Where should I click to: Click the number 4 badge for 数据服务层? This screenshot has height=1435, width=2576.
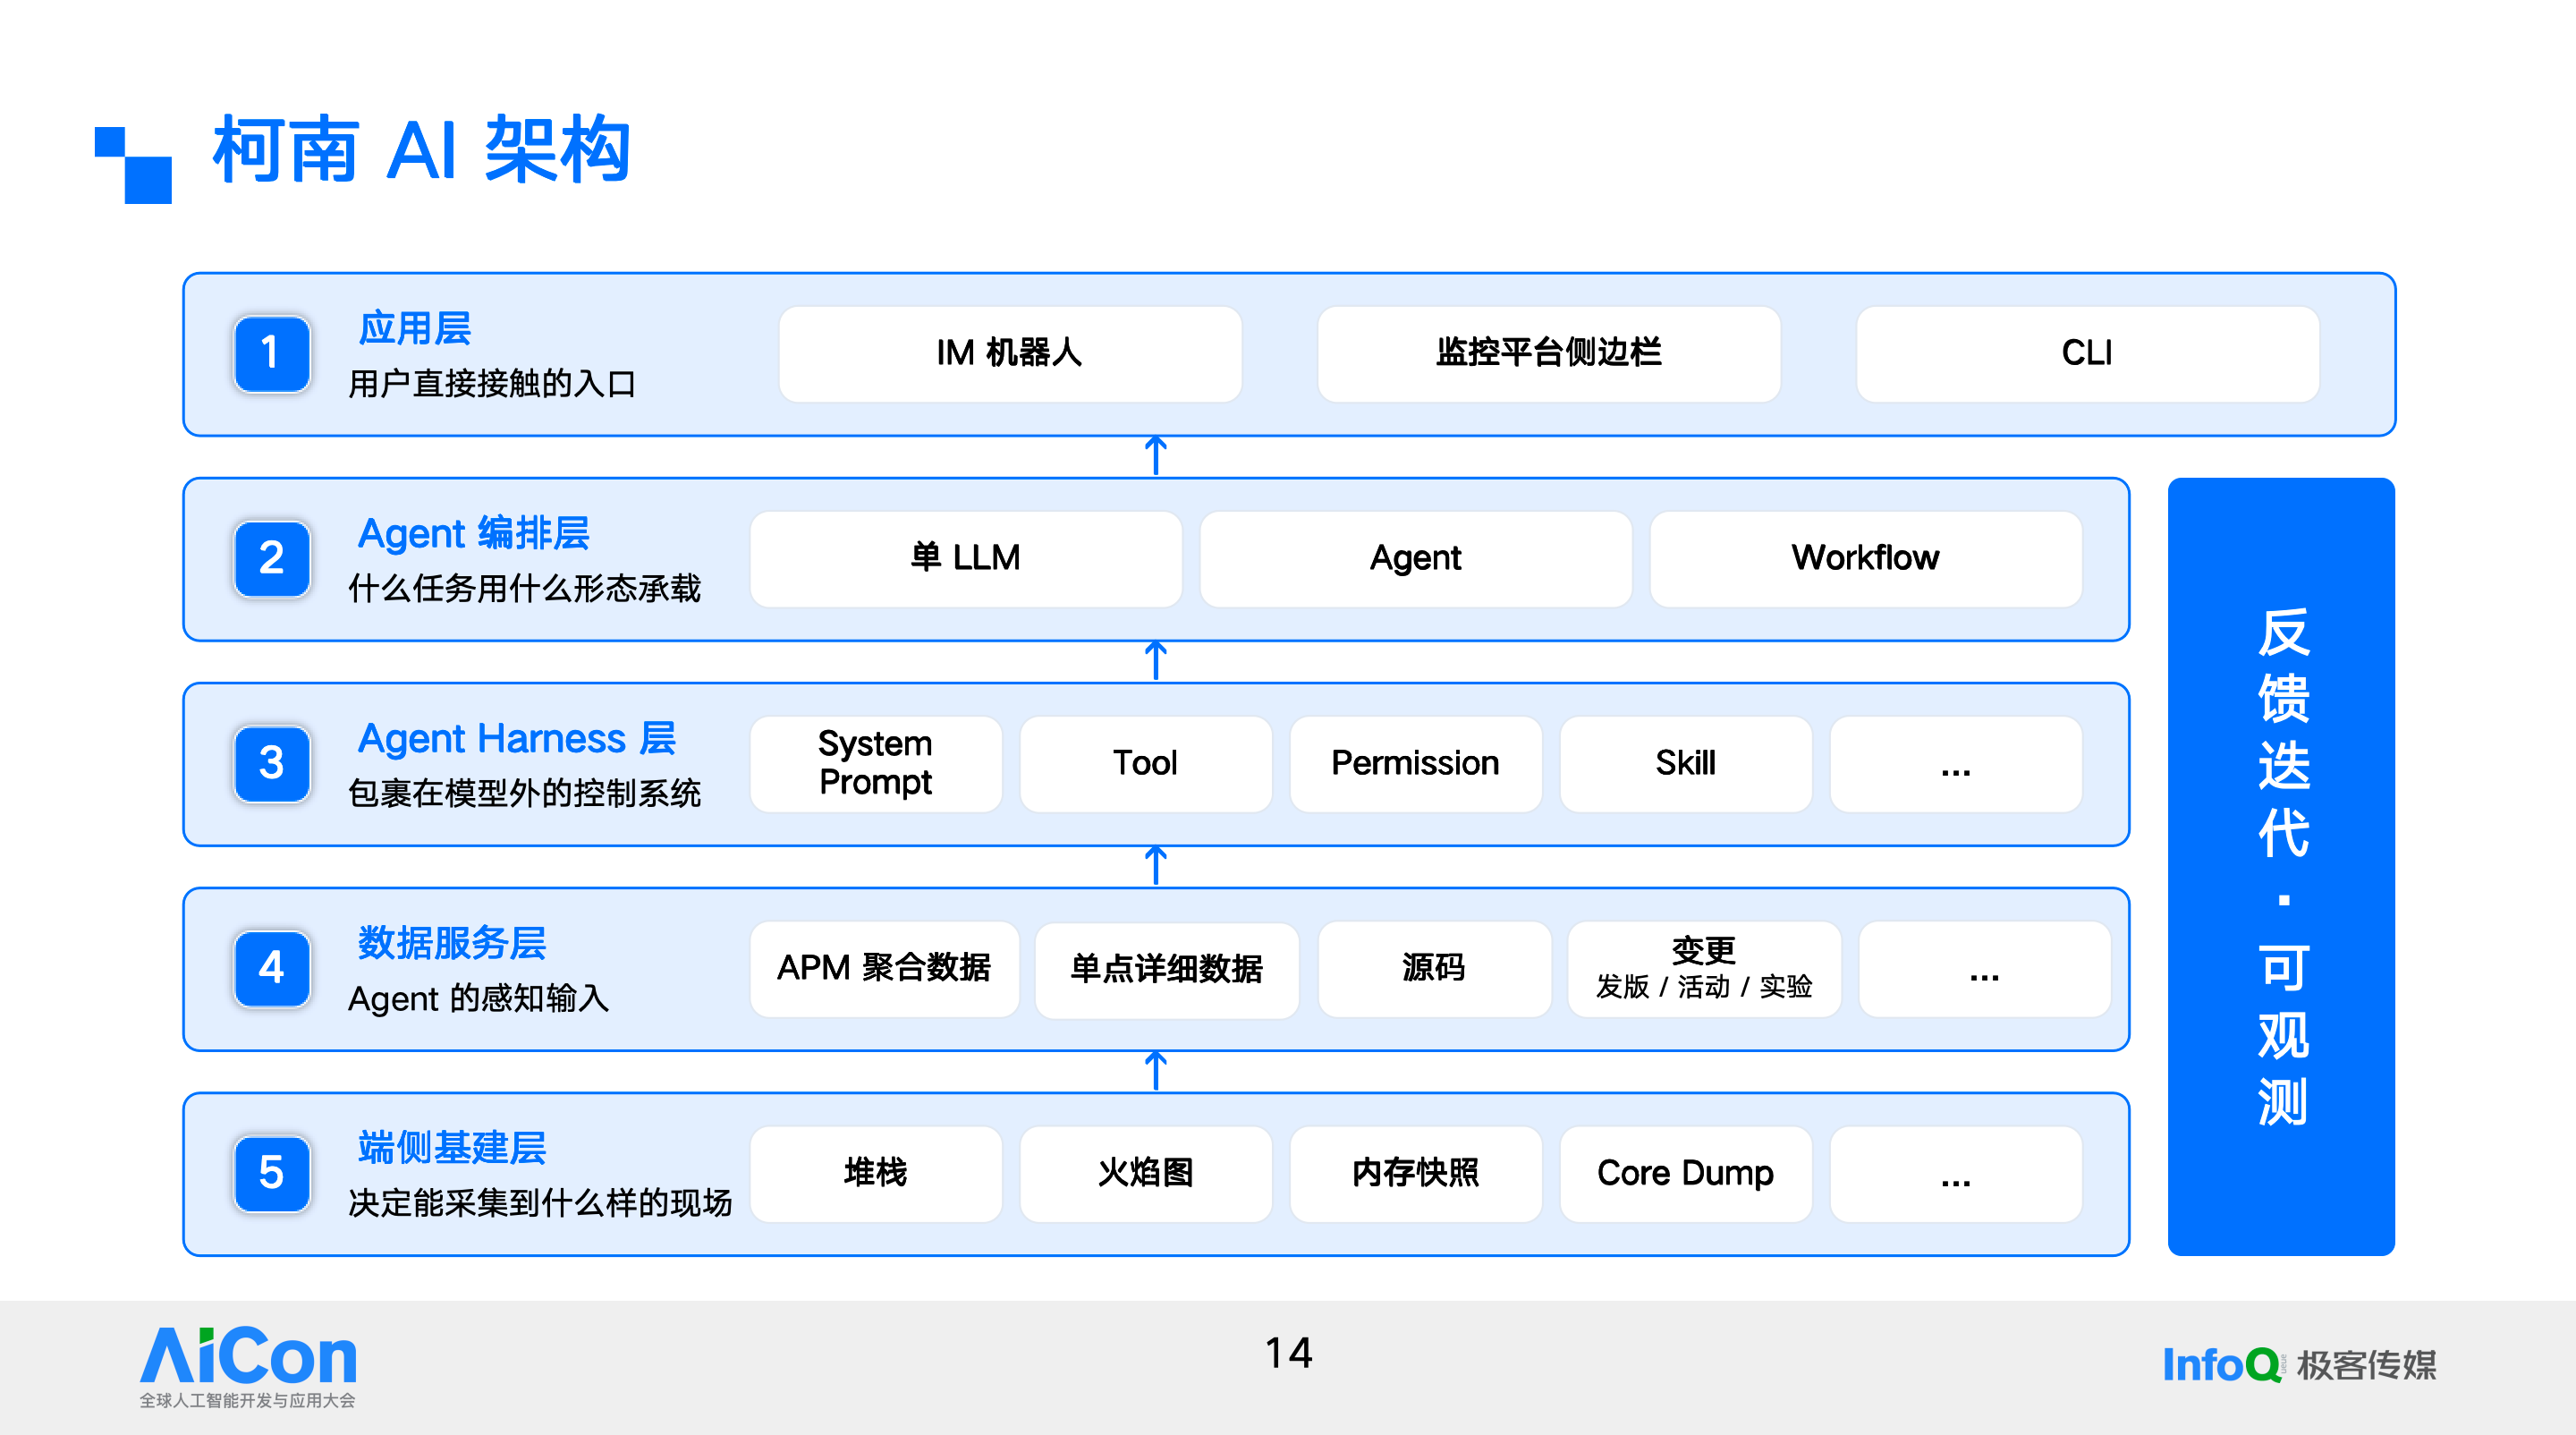(x=271, y=969)
